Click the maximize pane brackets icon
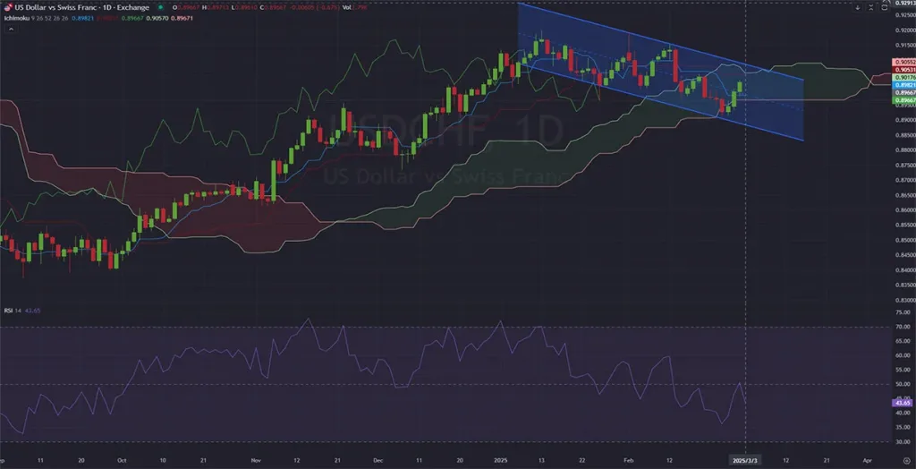 [885, 7]
